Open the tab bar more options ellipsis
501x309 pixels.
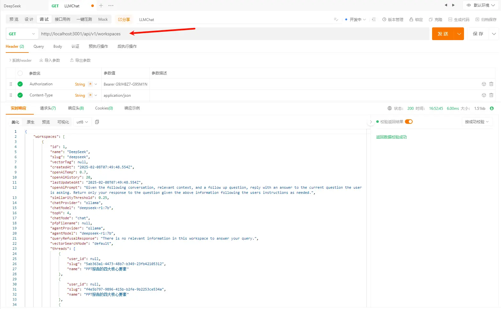click(111, 6)
